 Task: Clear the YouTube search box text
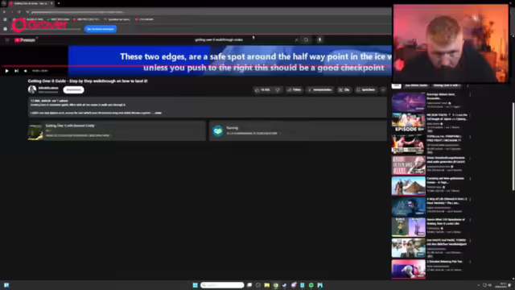[297, 39]
